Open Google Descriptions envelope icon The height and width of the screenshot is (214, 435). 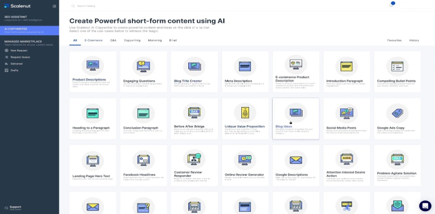tap(296, 160)
